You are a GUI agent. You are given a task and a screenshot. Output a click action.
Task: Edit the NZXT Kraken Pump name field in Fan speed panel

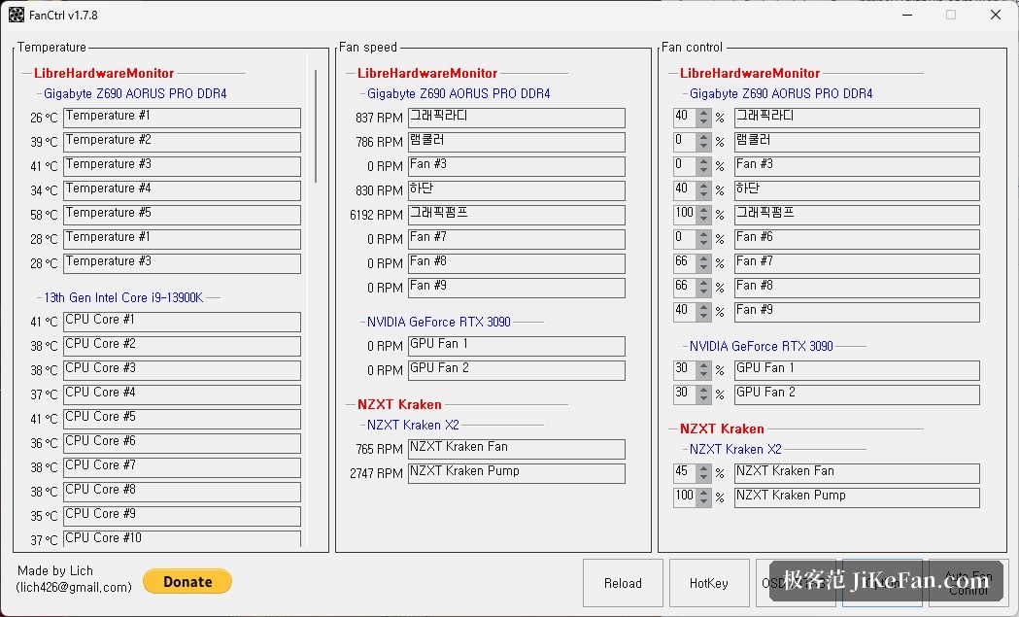coord(517,473)
